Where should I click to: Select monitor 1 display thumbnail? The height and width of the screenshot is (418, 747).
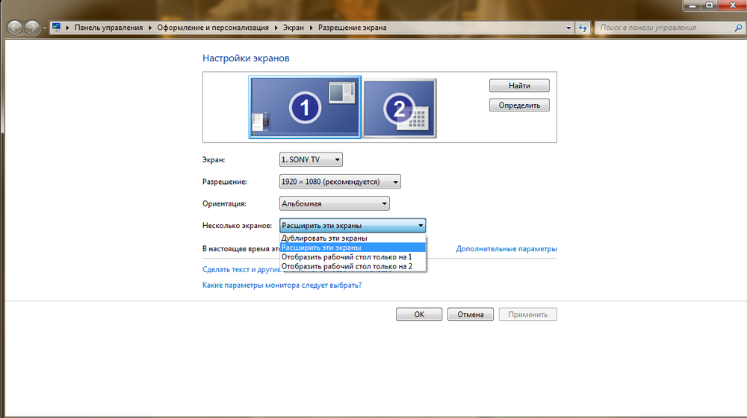tap(305, 107)
